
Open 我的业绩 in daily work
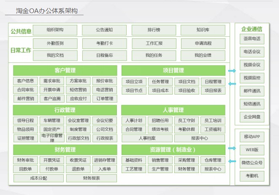pos(203,55)
